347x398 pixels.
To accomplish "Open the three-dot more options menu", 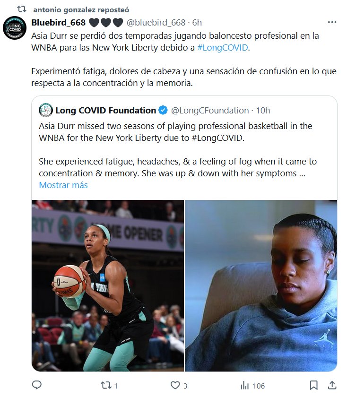I will [332, 22].
